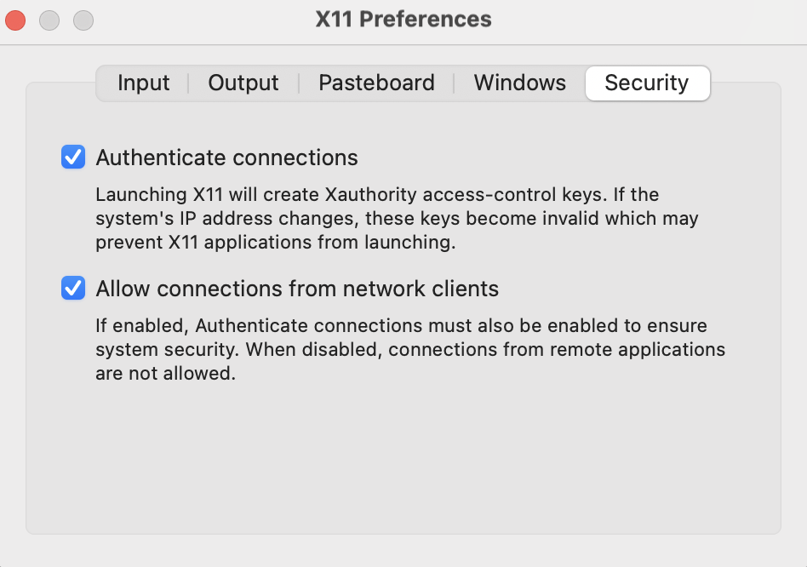Click the remote applications description paragraph

point(409,350)
